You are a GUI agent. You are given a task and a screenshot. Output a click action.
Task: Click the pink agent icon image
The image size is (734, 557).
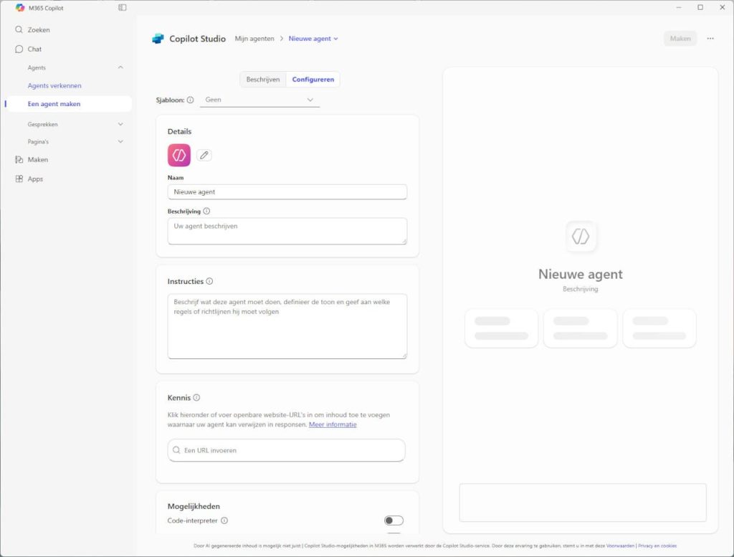(178, 155)
